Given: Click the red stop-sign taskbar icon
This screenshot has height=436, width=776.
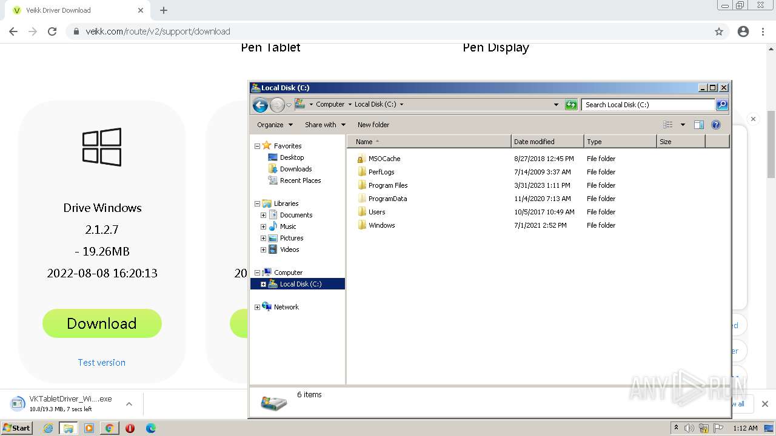Looking at the screenshot, I should [130, 428].
